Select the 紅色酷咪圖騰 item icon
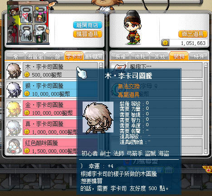 coord(14,147)
